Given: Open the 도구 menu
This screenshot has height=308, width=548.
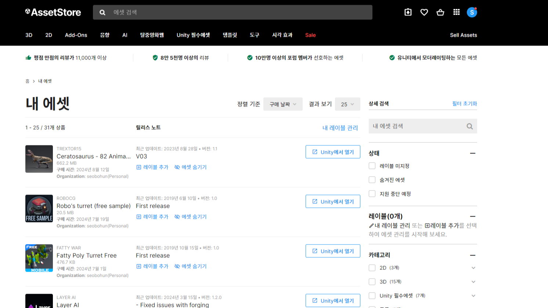Looking at the screenshot, I should [x=255, y=35].
